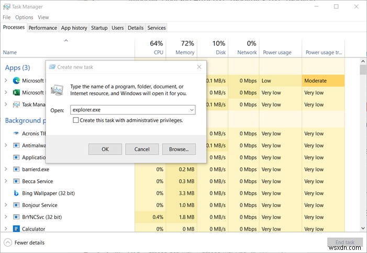Click the 3.3 MB memory value

pos(186,193)
